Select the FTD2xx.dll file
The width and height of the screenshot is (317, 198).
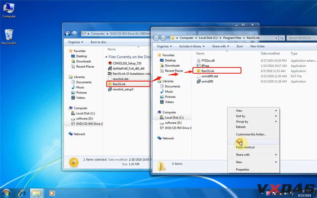coord(208,61)
